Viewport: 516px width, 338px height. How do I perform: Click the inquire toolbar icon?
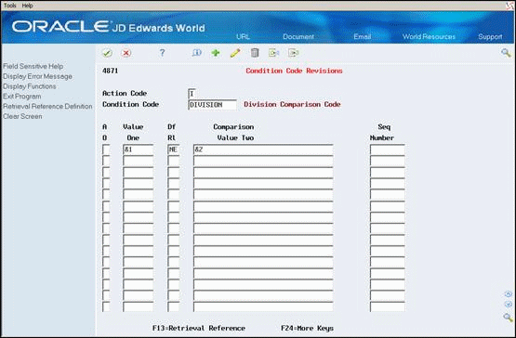coord(196,53)
